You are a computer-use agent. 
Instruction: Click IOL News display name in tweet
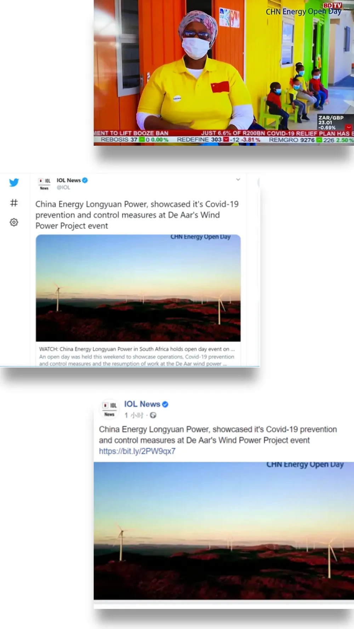coord(69,180)
